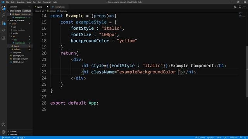Open package.json in explorer
The height and width of the screenshot is (139, 248).
(x=20, y=56)
